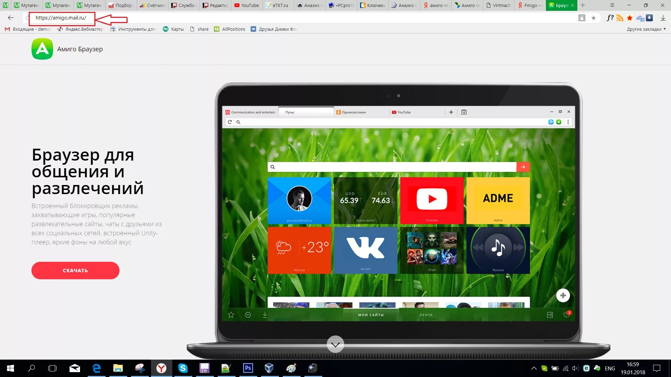Open VirtualBox cube icon on taskbar
The image size is (671, 377).
tap(269, 368)
